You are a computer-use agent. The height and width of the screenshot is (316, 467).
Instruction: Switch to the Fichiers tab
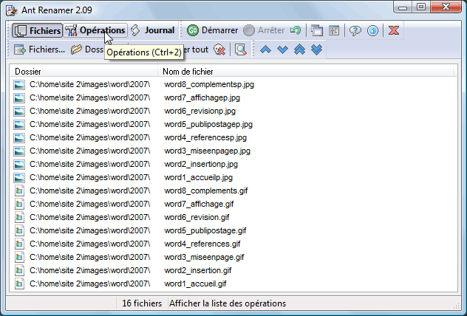[x=37, y=30]
